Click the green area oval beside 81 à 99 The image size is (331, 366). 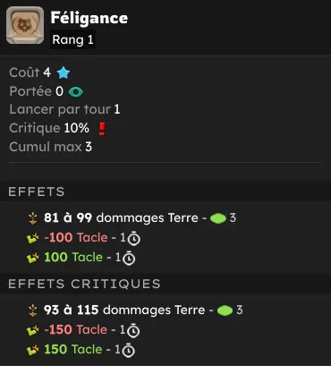point(218,218)
